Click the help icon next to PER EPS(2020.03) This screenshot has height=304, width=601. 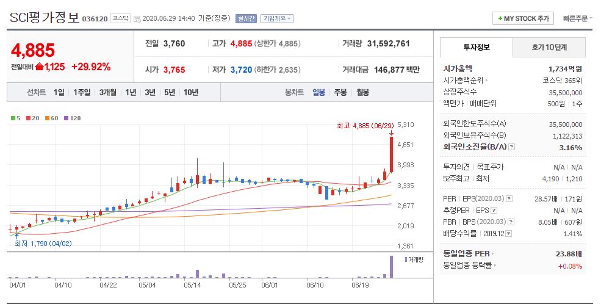509,198
